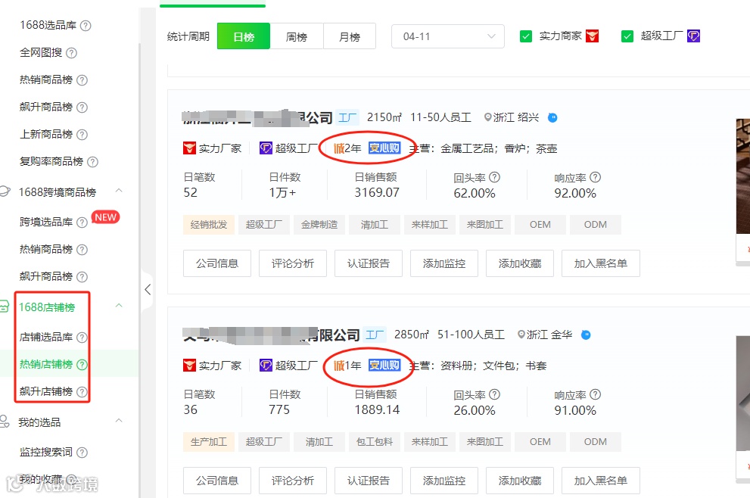Image resolution: width=750 pixels, height=498 pixels.
Task: Click 包工包料 tag in 金华 shop card
Action: pos(375,442)
